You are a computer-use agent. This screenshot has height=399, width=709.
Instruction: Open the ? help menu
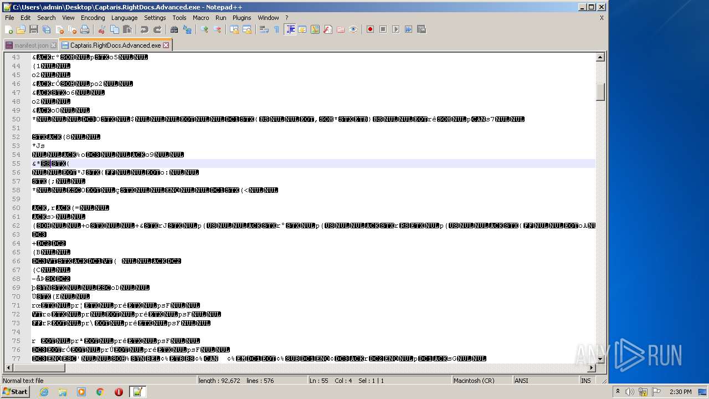point(287,18)
